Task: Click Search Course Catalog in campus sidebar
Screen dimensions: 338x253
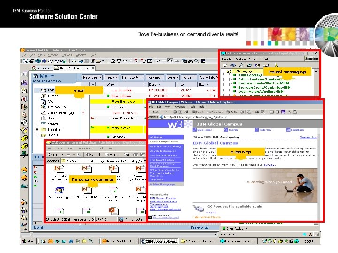Action: coord(166,146)
